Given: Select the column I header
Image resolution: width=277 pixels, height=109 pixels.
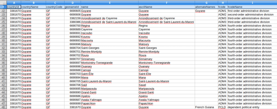Looking at the screenshot, I should click(252, 2).
